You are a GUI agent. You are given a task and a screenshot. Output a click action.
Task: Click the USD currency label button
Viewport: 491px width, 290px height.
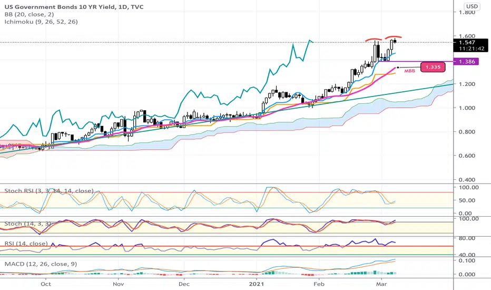pyautogui.click(x=472, y=6)
